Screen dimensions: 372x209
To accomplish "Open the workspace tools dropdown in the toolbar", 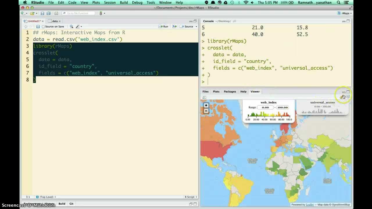I will coord(102,13).
